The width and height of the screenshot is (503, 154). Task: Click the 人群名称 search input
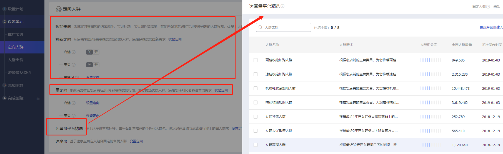point(283,27)
